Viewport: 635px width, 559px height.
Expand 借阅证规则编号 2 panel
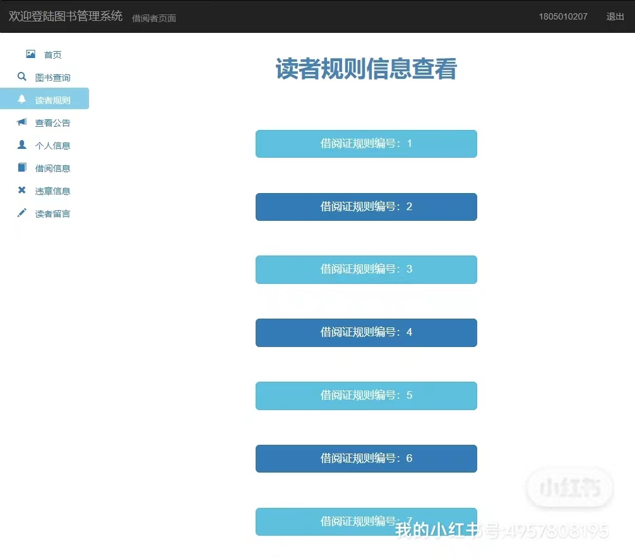tap(366, 207)
